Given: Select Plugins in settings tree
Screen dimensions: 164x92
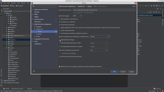Looking at the screenshot, I should click(36, 17).
